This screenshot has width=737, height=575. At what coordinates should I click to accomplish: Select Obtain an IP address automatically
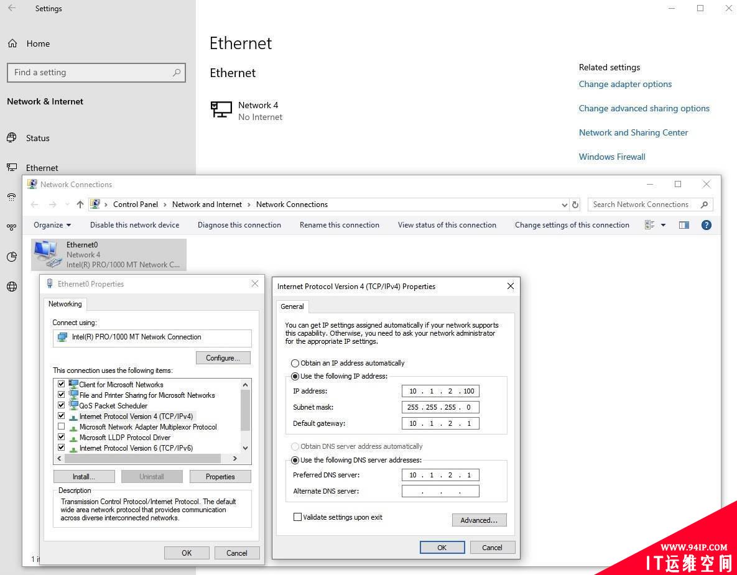pos(295,363)
